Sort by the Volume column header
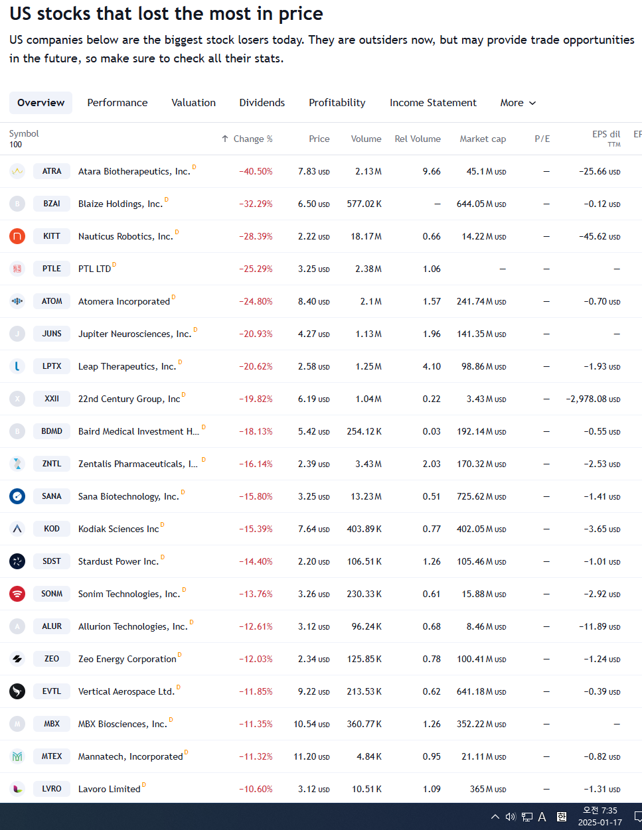This screenshot has width=642, height=830. tap(366, 139)
